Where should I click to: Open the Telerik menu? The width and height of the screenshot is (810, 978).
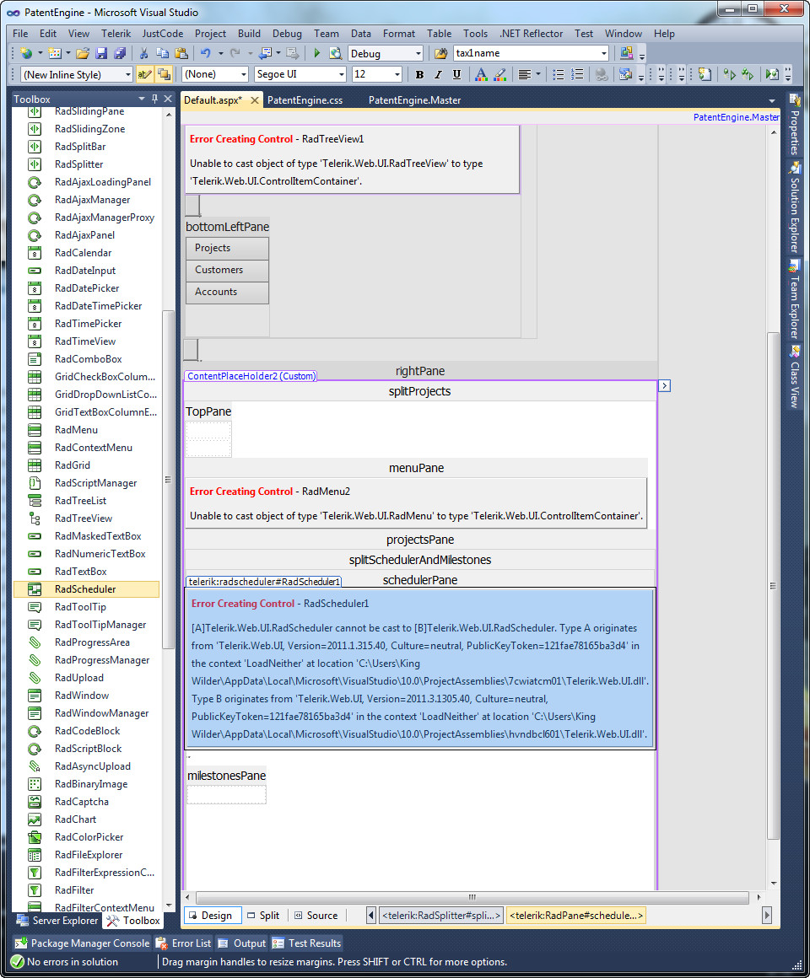pyautogui.click(x=116, y=34)
